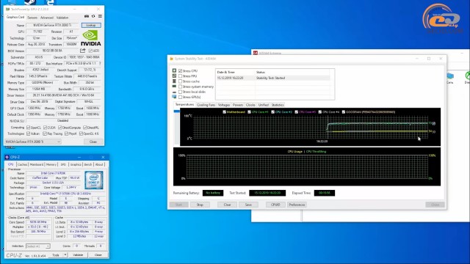Click GPU-Z title bar app icon
The image size is (470, 264).
pyautogui.click(x=8, y=10)
